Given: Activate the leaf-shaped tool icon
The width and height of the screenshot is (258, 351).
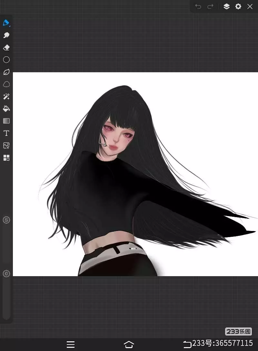Looking at the screenshot, I should click(x=6, y=72).
